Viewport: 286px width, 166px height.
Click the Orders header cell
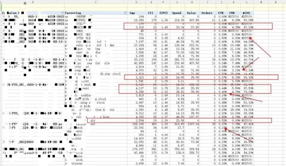coord(207,13)
